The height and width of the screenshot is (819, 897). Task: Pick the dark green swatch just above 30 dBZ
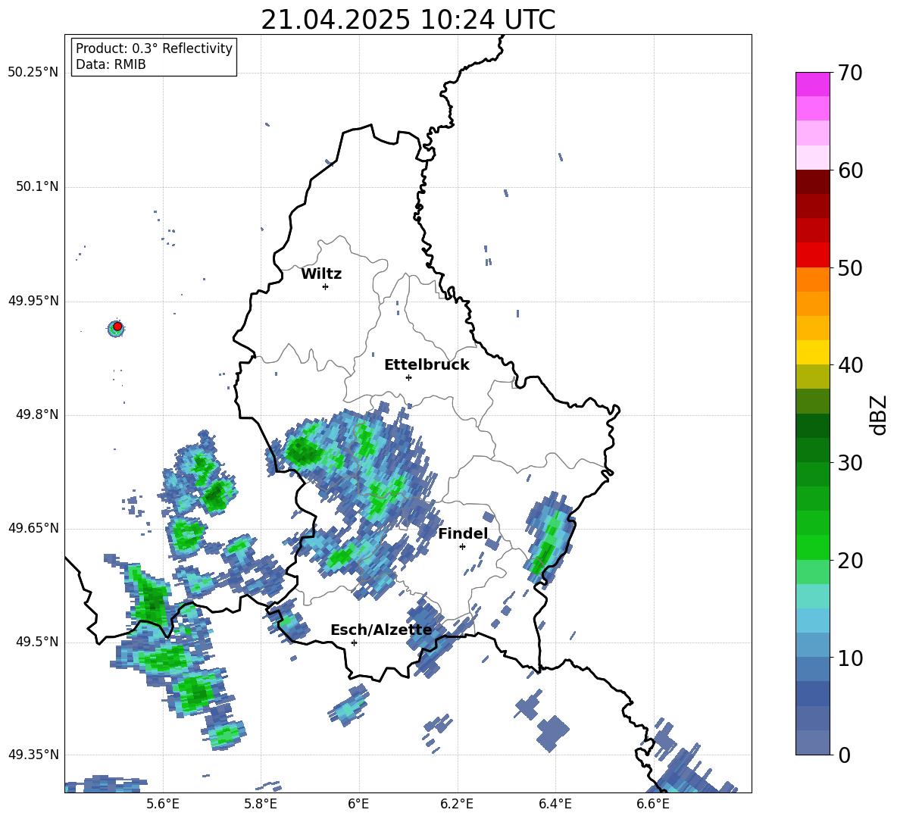coord(812,449)
